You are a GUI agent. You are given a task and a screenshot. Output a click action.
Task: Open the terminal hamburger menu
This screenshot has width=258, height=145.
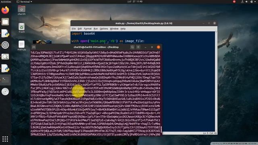[x=138, y=47]
